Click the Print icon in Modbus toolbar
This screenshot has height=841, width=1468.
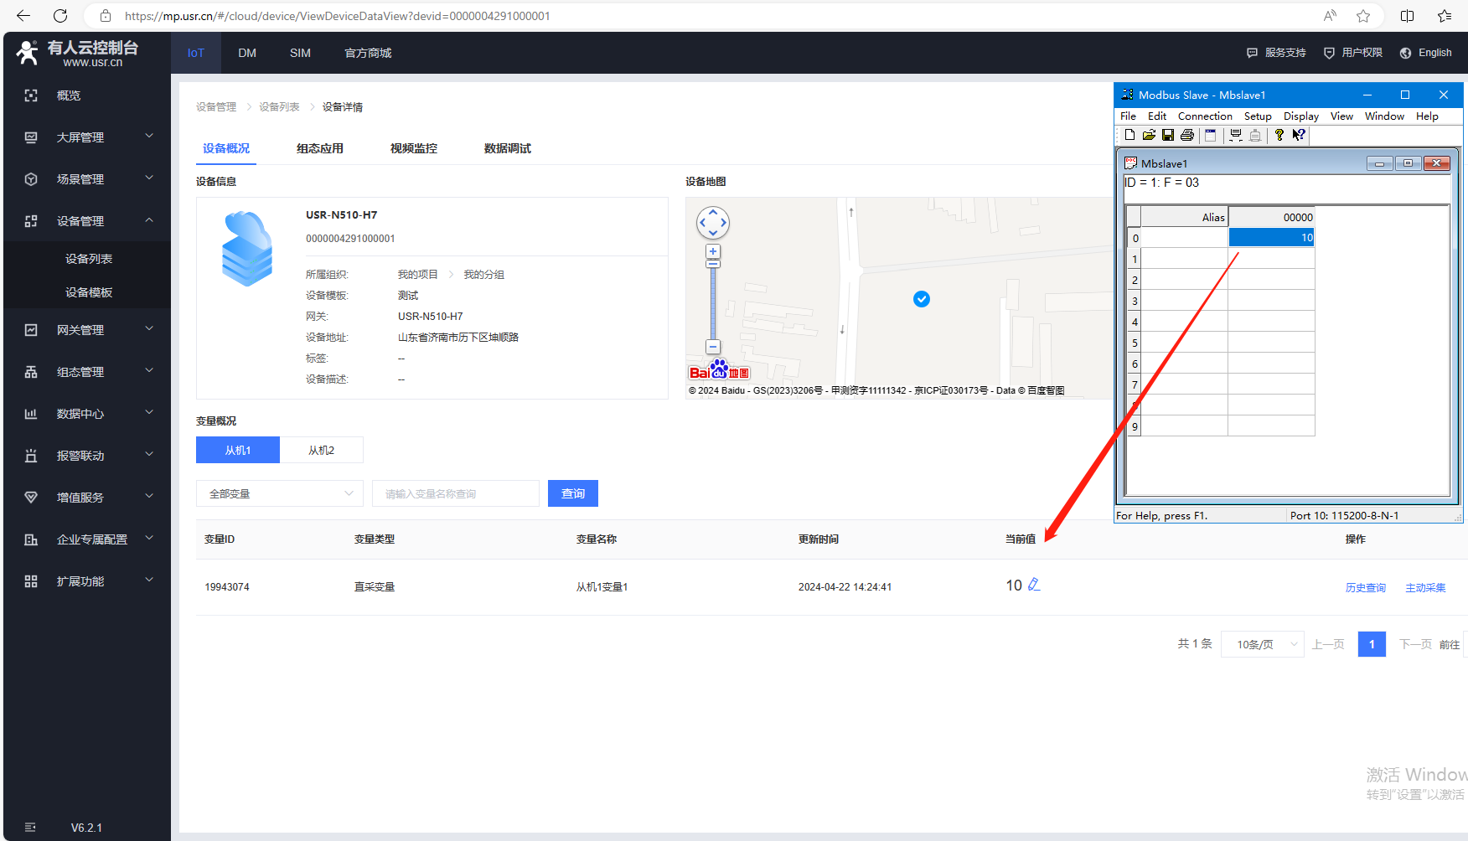pos(1187,135)
